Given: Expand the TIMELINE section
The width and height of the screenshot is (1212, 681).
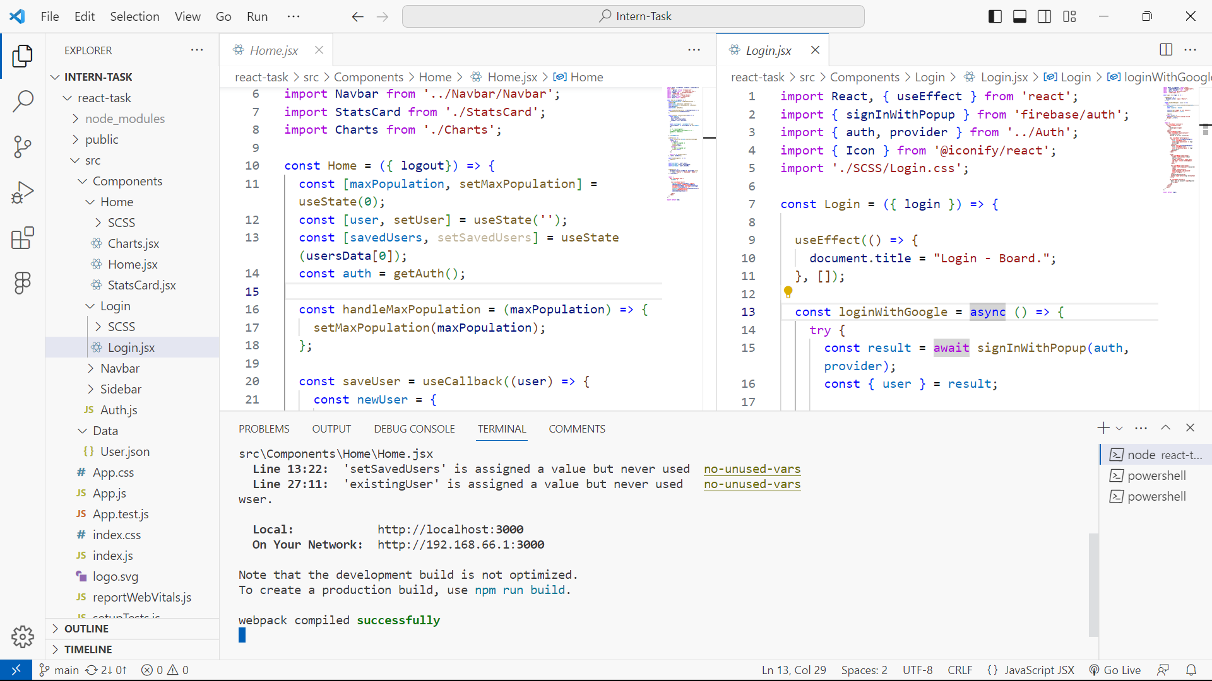Looking at the screenshot, I should point(89,649).
